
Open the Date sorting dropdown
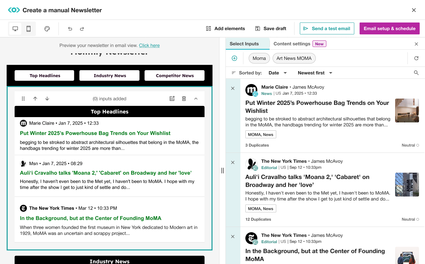click(278, 72)
